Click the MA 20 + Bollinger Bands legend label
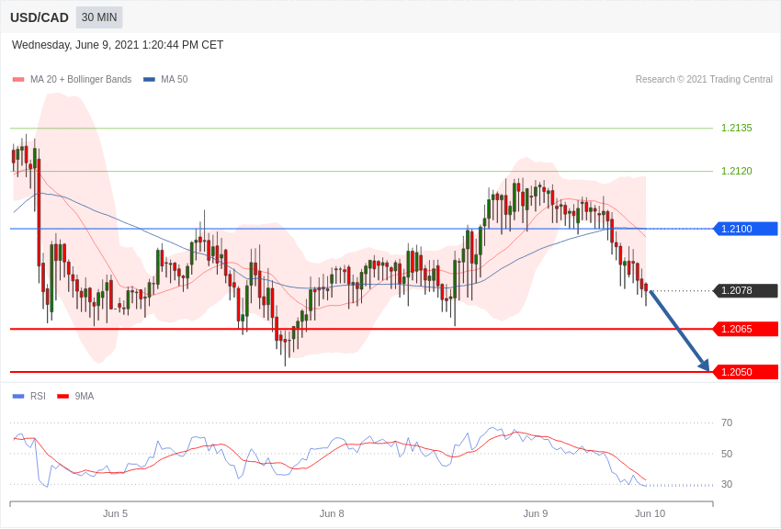 (x=81, y=79)
